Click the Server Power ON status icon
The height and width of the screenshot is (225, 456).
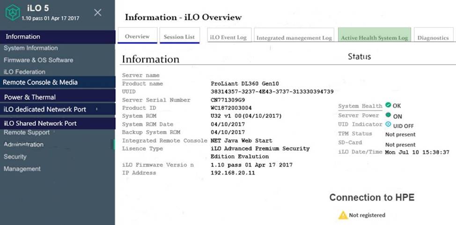click(388, 115)
